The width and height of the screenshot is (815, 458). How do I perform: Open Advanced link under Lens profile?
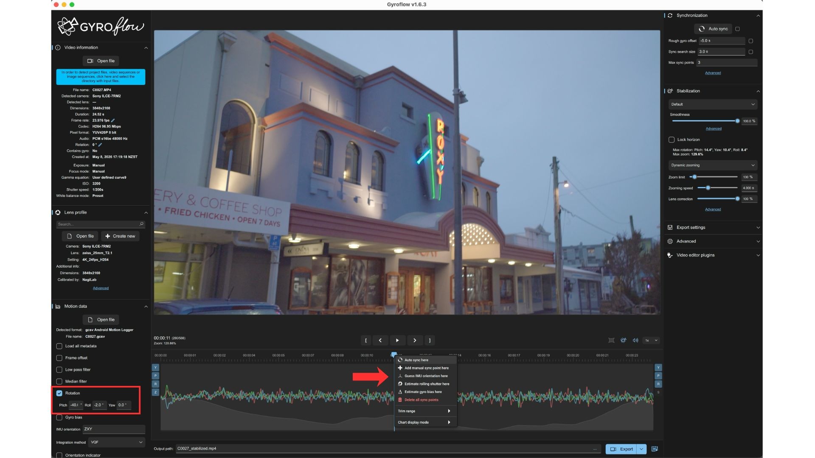point(101,288)
